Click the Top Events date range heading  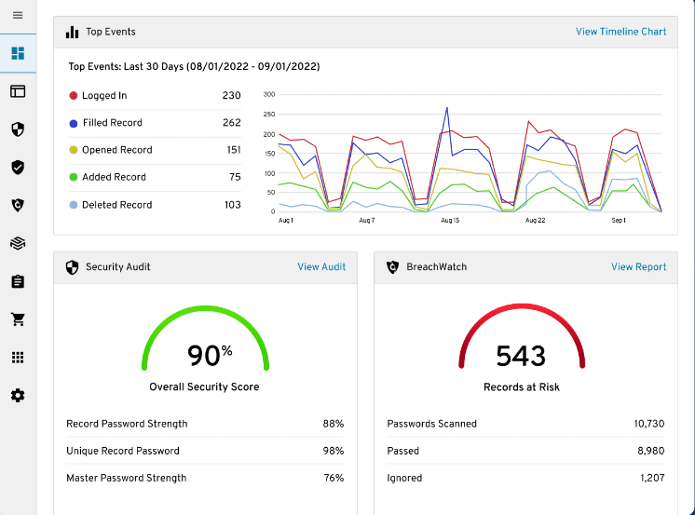(194, 66)
